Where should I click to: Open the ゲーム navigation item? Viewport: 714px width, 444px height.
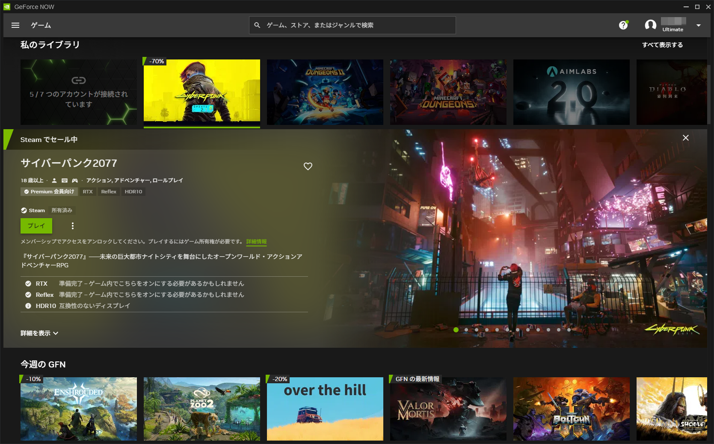(x=41, y=25)
